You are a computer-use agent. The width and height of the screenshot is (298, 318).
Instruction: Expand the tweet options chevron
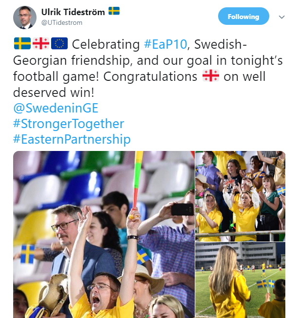click(x=281, y=17)
